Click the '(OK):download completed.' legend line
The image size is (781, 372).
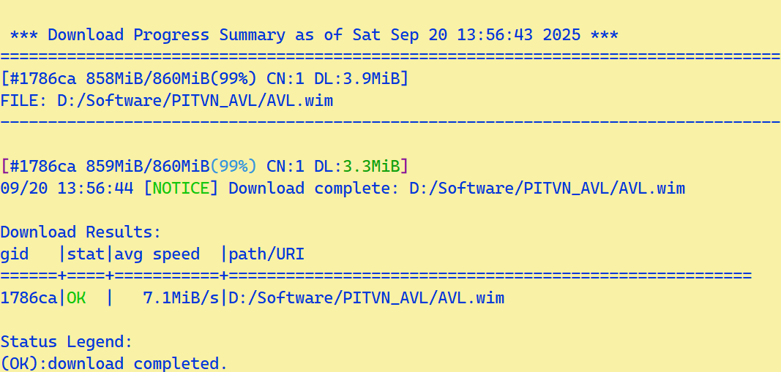(114, 363)
